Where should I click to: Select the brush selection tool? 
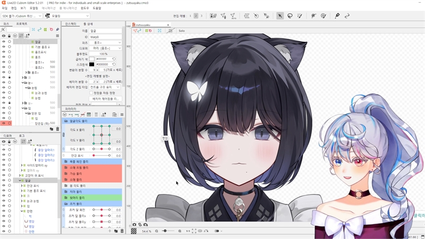click(x=300, y=16)
